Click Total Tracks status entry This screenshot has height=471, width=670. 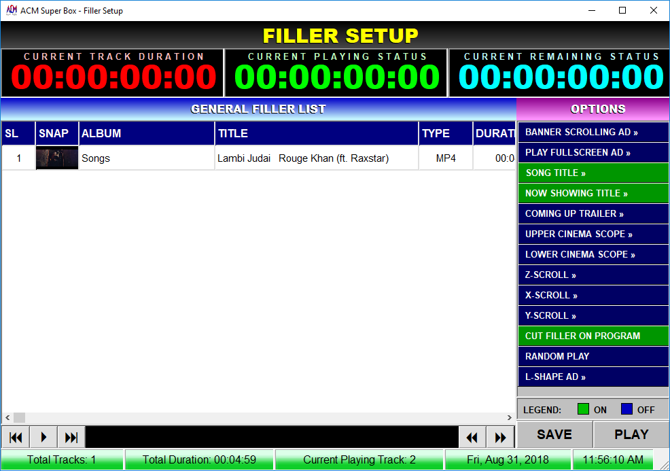62,459
